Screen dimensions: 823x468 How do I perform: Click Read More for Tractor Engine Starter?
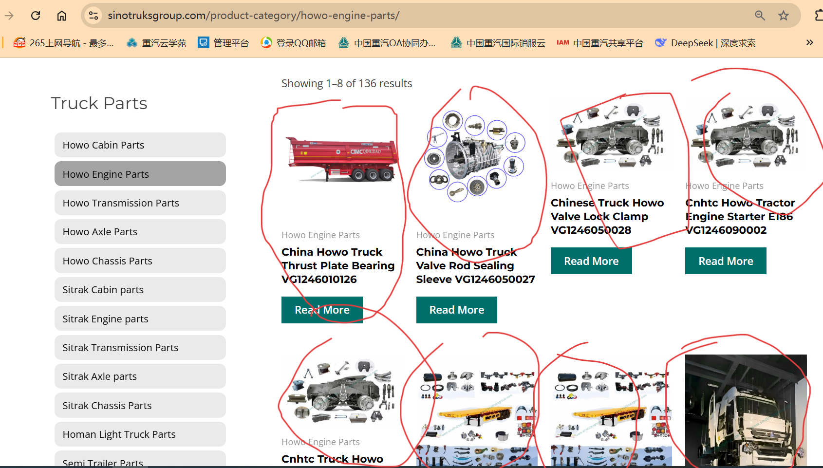pos(726,261)
